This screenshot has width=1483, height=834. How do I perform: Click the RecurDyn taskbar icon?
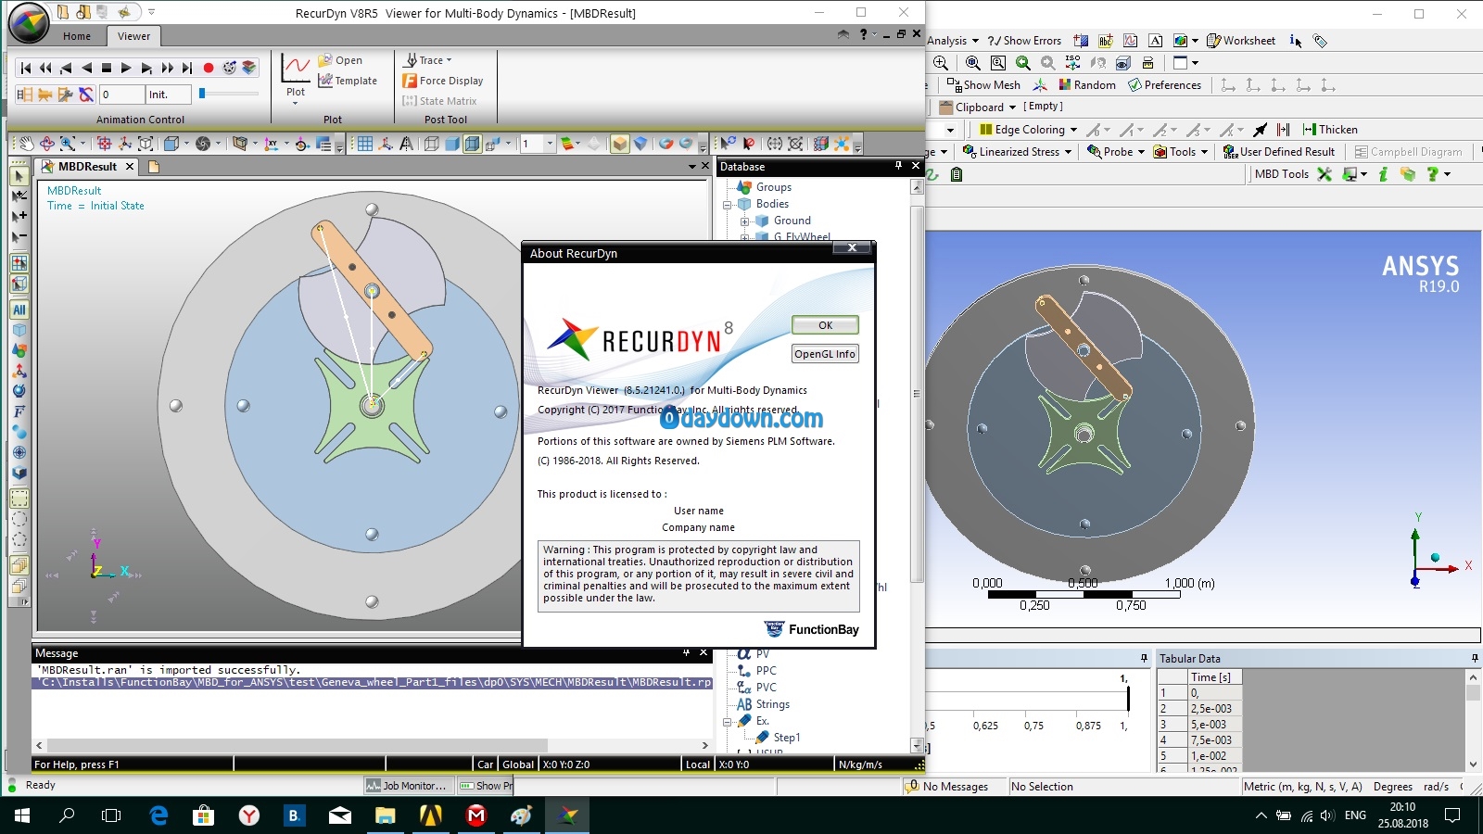pos(567,815)
